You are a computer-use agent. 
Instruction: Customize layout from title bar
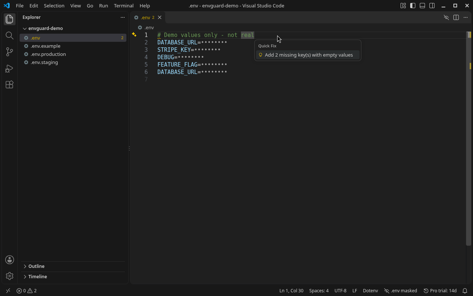click(403, 6)
